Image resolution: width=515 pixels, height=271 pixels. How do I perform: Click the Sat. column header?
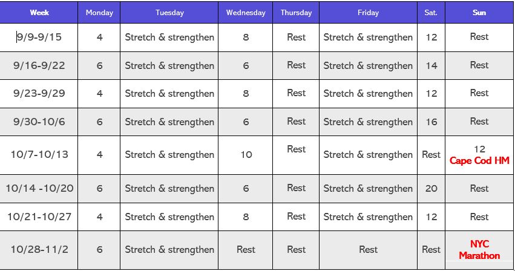431,13
